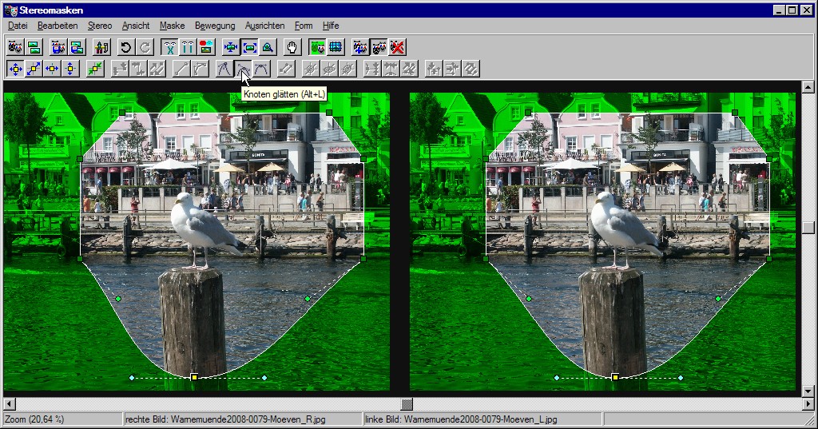Viewport: 818px width, 429px height.
Task: Open the Maske menu
Action: click(172, 26)
